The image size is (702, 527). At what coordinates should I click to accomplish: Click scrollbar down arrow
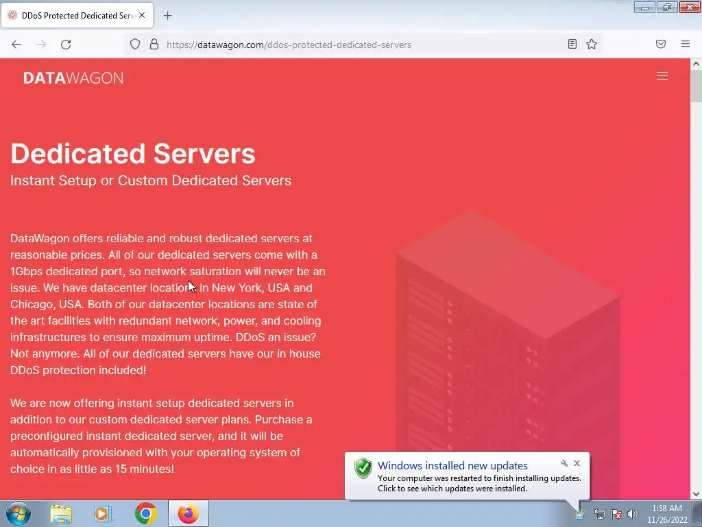pos(696,494)
